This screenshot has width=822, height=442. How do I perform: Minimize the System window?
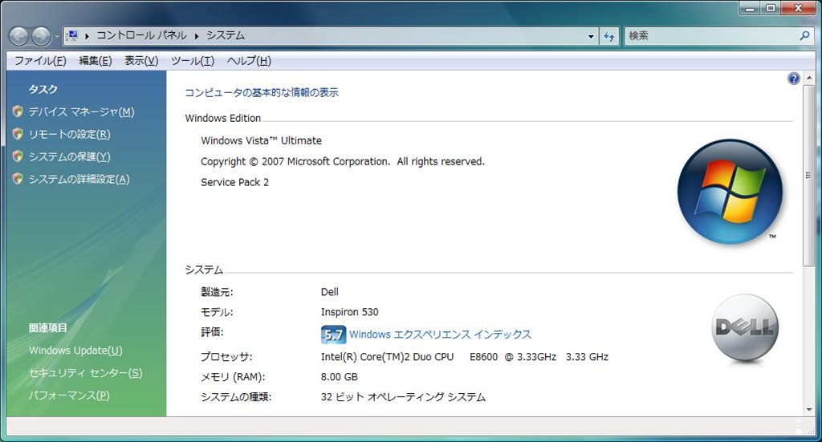point(751,8)
